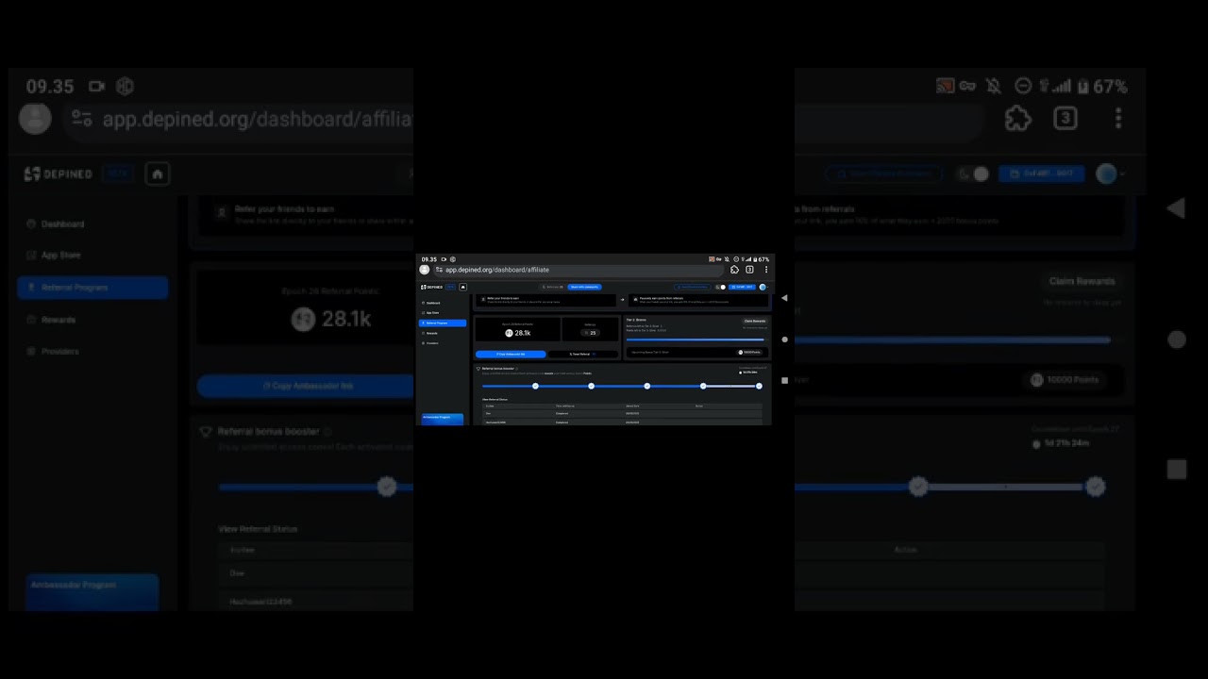This screenshot has width=1208, height=679.
Task: Open Ambassador Program card in small centered view
Action: pos(443,419)
